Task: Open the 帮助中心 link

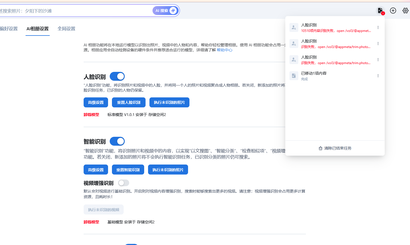Action: tap(225, 50)
